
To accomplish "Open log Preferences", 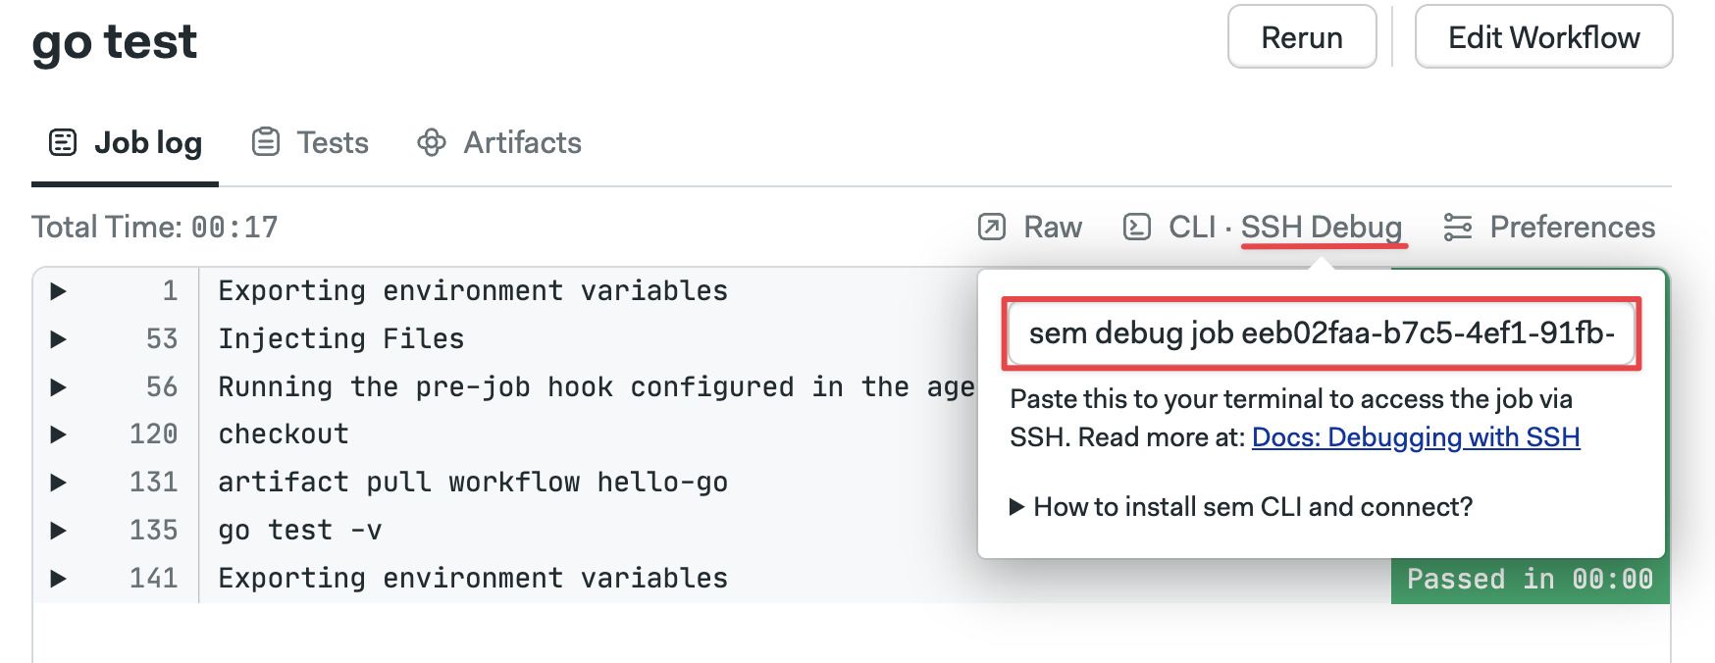I will [1549, 228].
